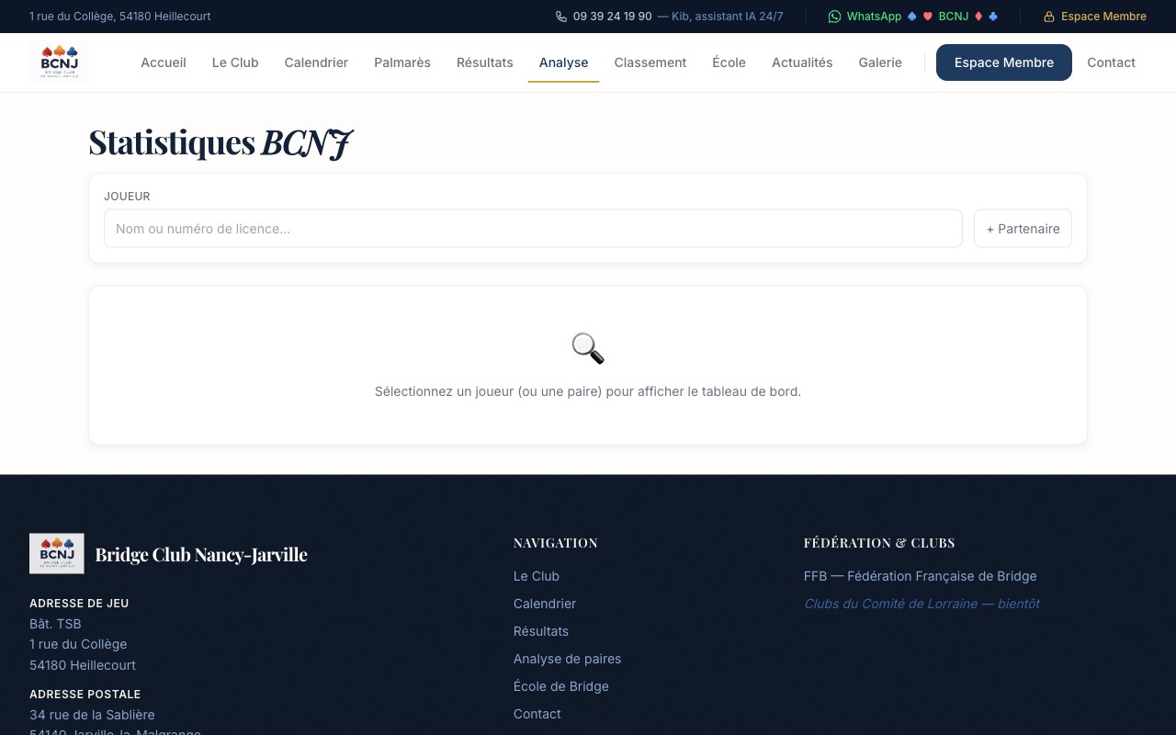
Task: Focus the player name or licence field
Action: click(533, 229)
